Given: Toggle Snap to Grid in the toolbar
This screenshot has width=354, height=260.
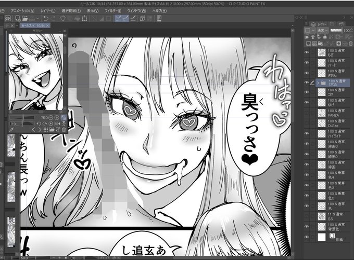Looking at the screenshot, I should (x=133, y=19).
